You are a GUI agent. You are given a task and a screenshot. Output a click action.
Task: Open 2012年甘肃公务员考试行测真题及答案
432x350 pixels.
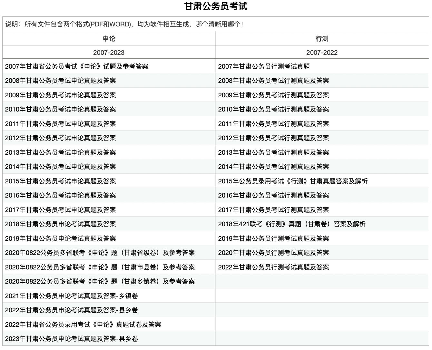point(274,138)
